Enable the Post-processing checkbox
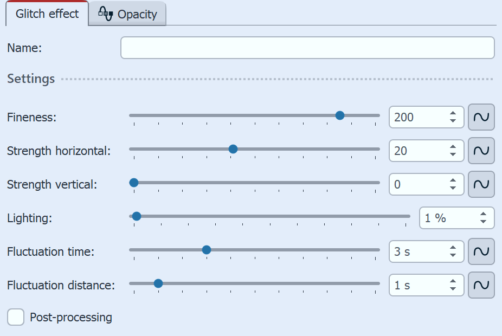This screenshot has width=502, height=336. 15,317
